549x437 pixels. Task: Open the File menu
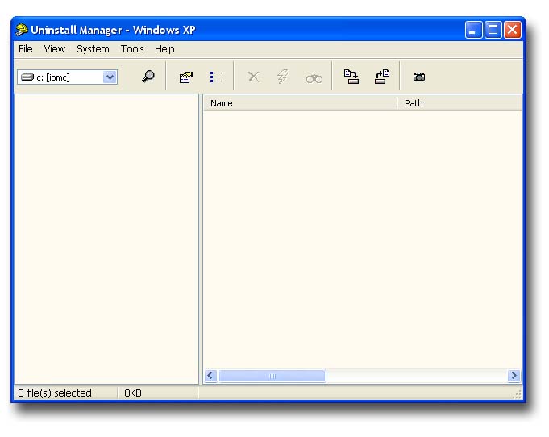tap(26, 49)
